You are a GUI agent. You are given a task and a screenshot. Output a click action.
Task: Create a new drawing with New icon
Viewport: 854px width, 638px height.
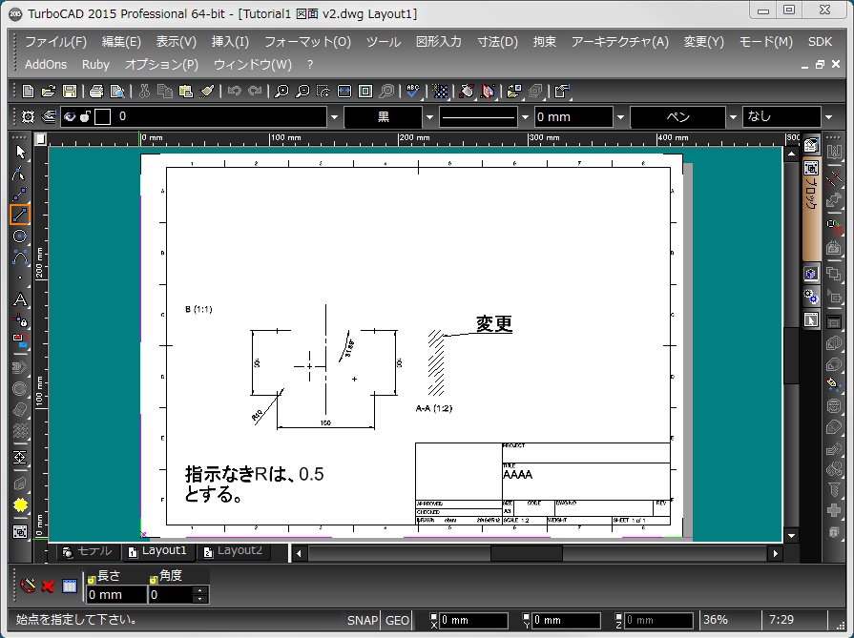tap(28, 92)
